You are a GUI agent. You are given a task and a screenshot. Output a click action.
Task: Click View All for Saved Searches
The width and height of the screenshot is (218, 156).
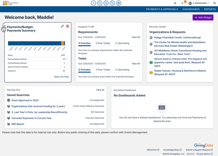pos(100,90)
